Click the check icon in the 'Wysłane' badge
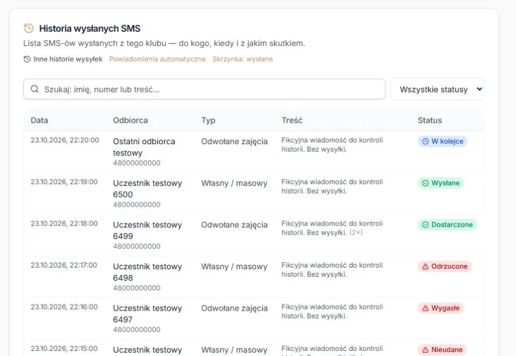Screen dimensions: 516x356 [x=425, y=183]
